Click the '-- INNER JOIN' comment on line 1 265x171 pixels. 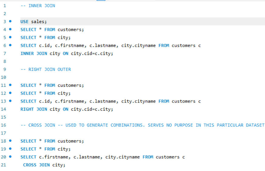pos(38,6)
